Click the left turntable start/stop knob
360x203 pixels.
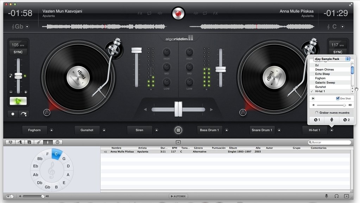tap(46, 112)
